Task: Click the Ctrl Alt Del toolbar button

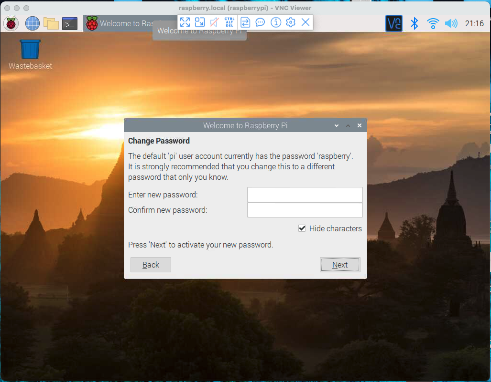Action: click(229, 22)
